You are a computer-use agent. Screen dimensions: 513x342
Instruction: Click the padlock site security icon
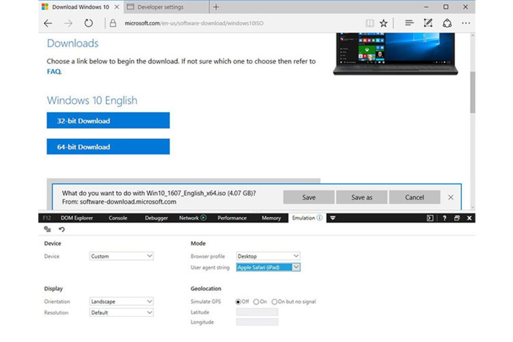[113, 23]
